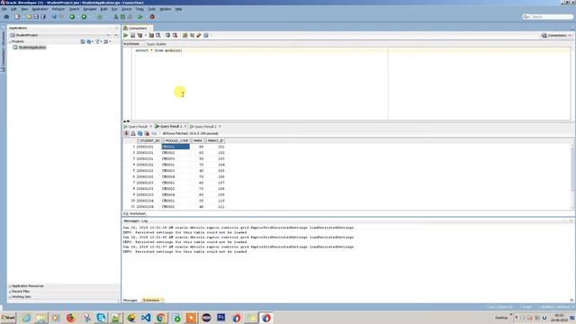
Task: Open the Tools menu
Action: (x=152, y=9)
